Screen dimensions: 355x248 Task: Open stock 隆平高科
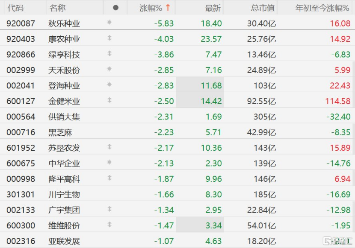[64, 179]
